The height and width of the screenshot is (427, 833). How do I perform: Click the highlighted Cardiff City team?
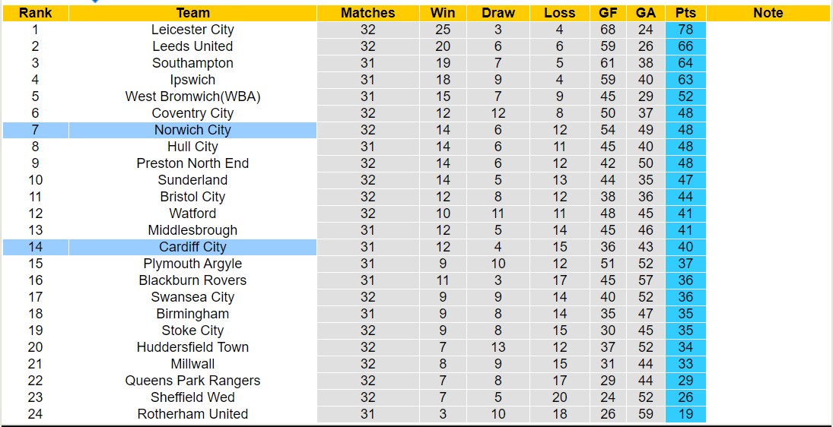(x=192, y=247)
